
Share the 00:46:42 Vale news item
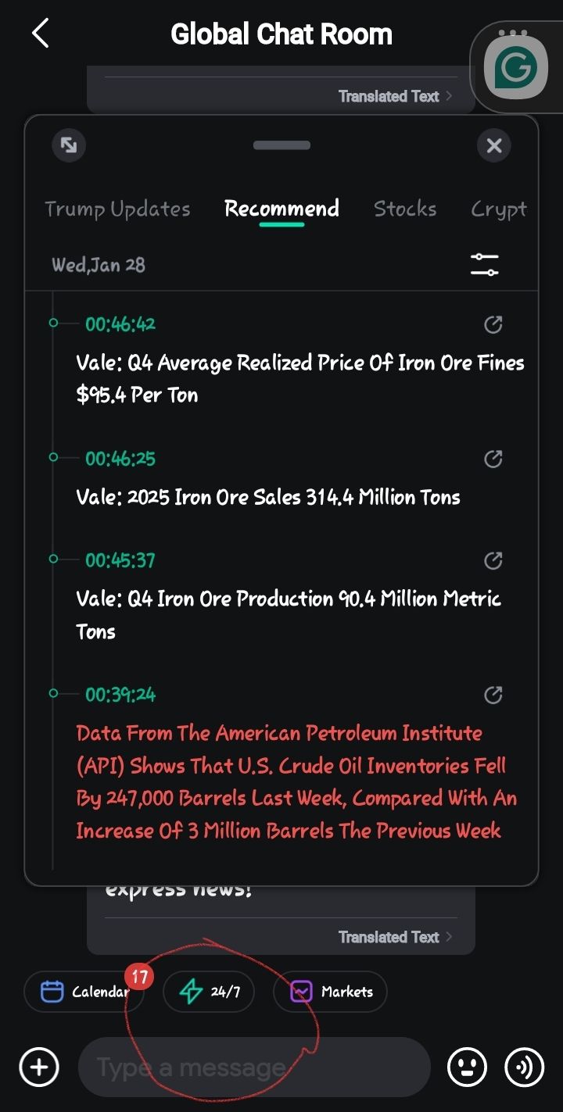point(493,324)
